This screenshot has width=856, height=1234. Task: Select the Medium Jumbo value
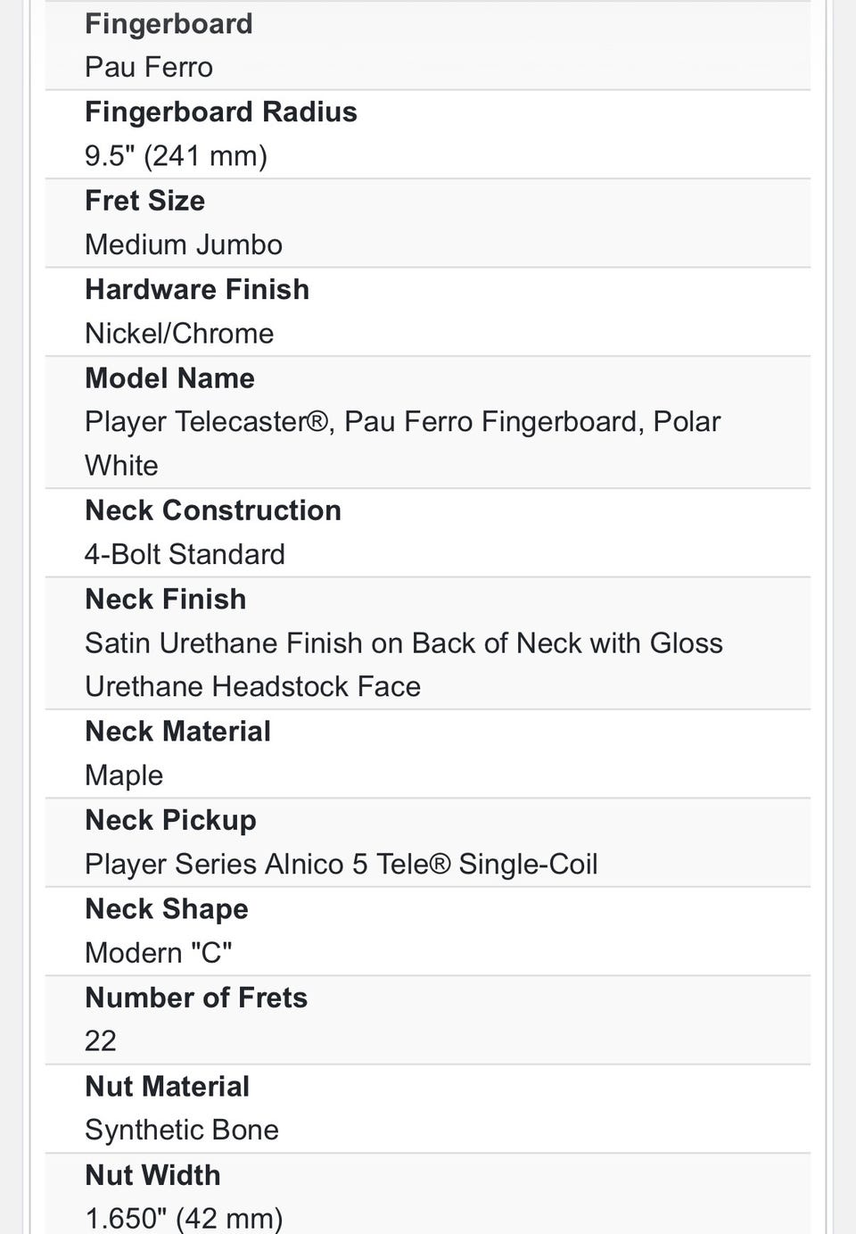[x=183, y=244]
